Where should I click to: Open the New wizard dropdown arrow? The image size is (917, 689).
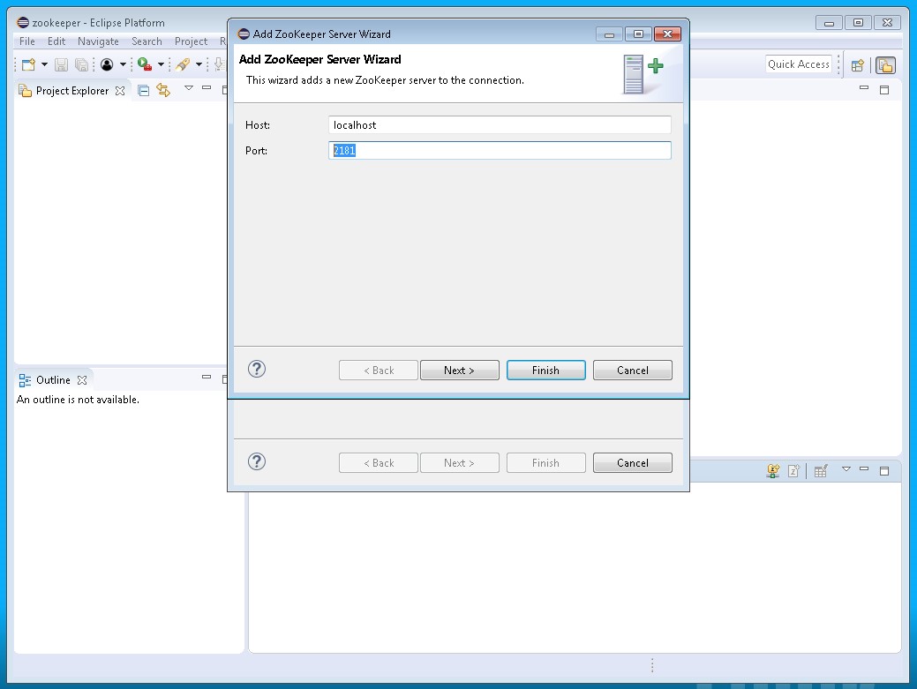tap(44, 64)
